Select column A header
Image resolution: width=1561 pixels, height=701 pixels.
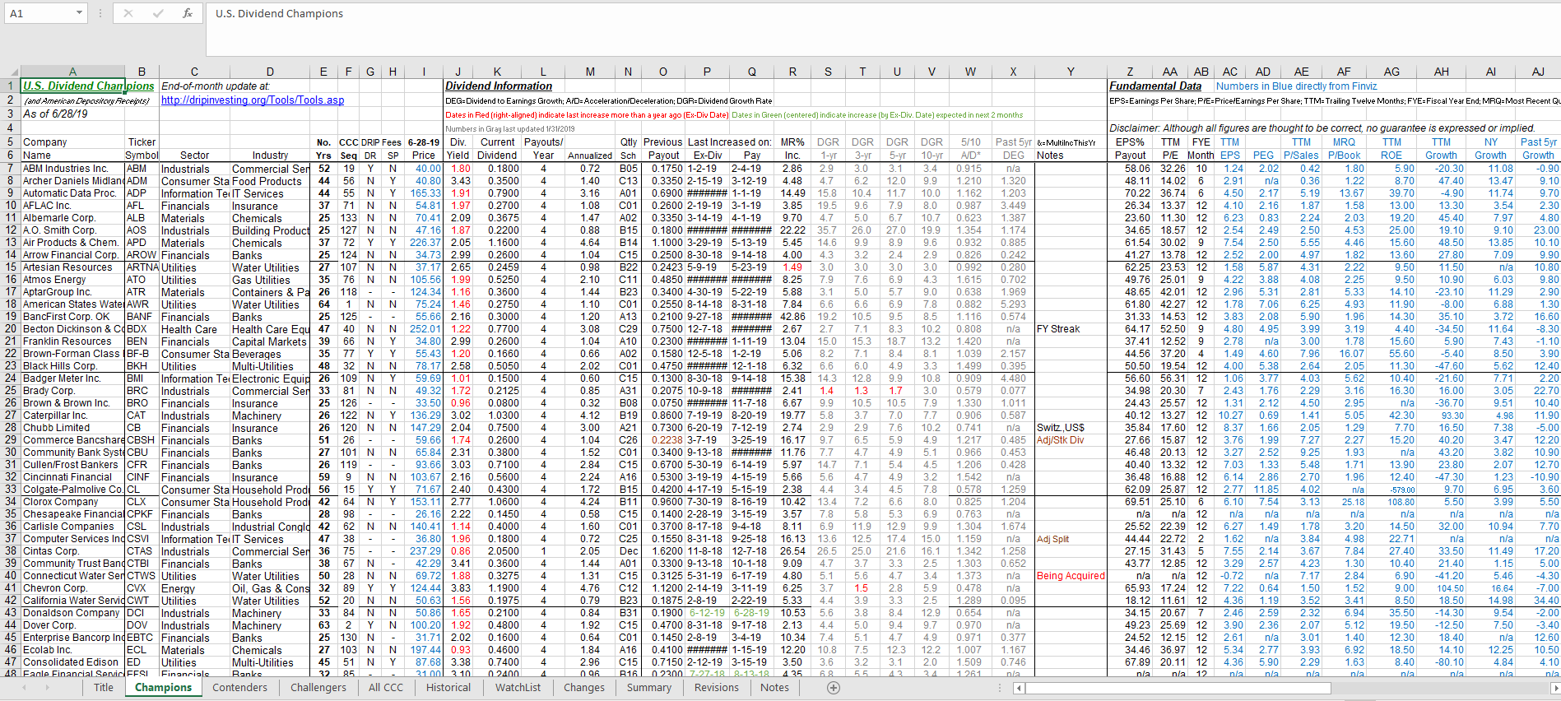point(72,72)
